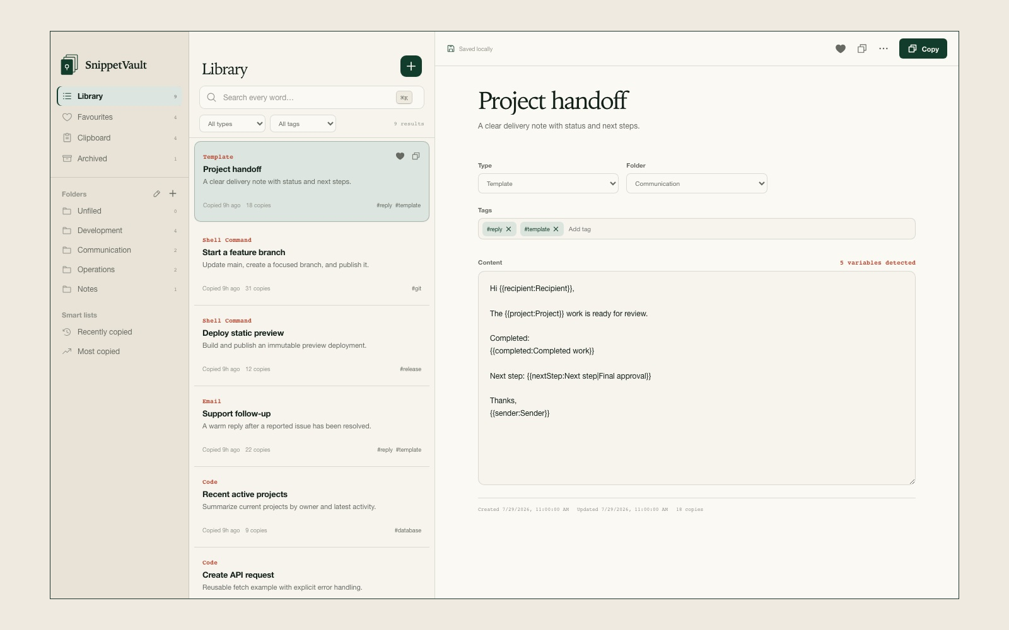This screenshot has width=1009, height=630.
Task: Add a new folder with plus icon
Action: click(173, 193)
